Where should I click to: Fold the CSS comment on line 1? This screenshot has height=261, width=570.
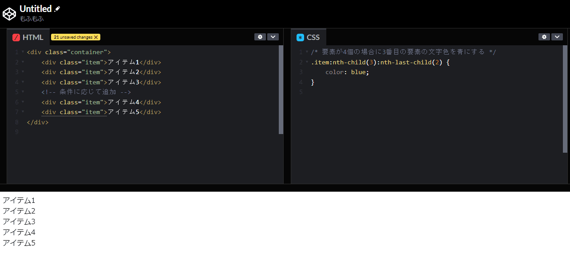pyautogui.click(x=307, y=52)
